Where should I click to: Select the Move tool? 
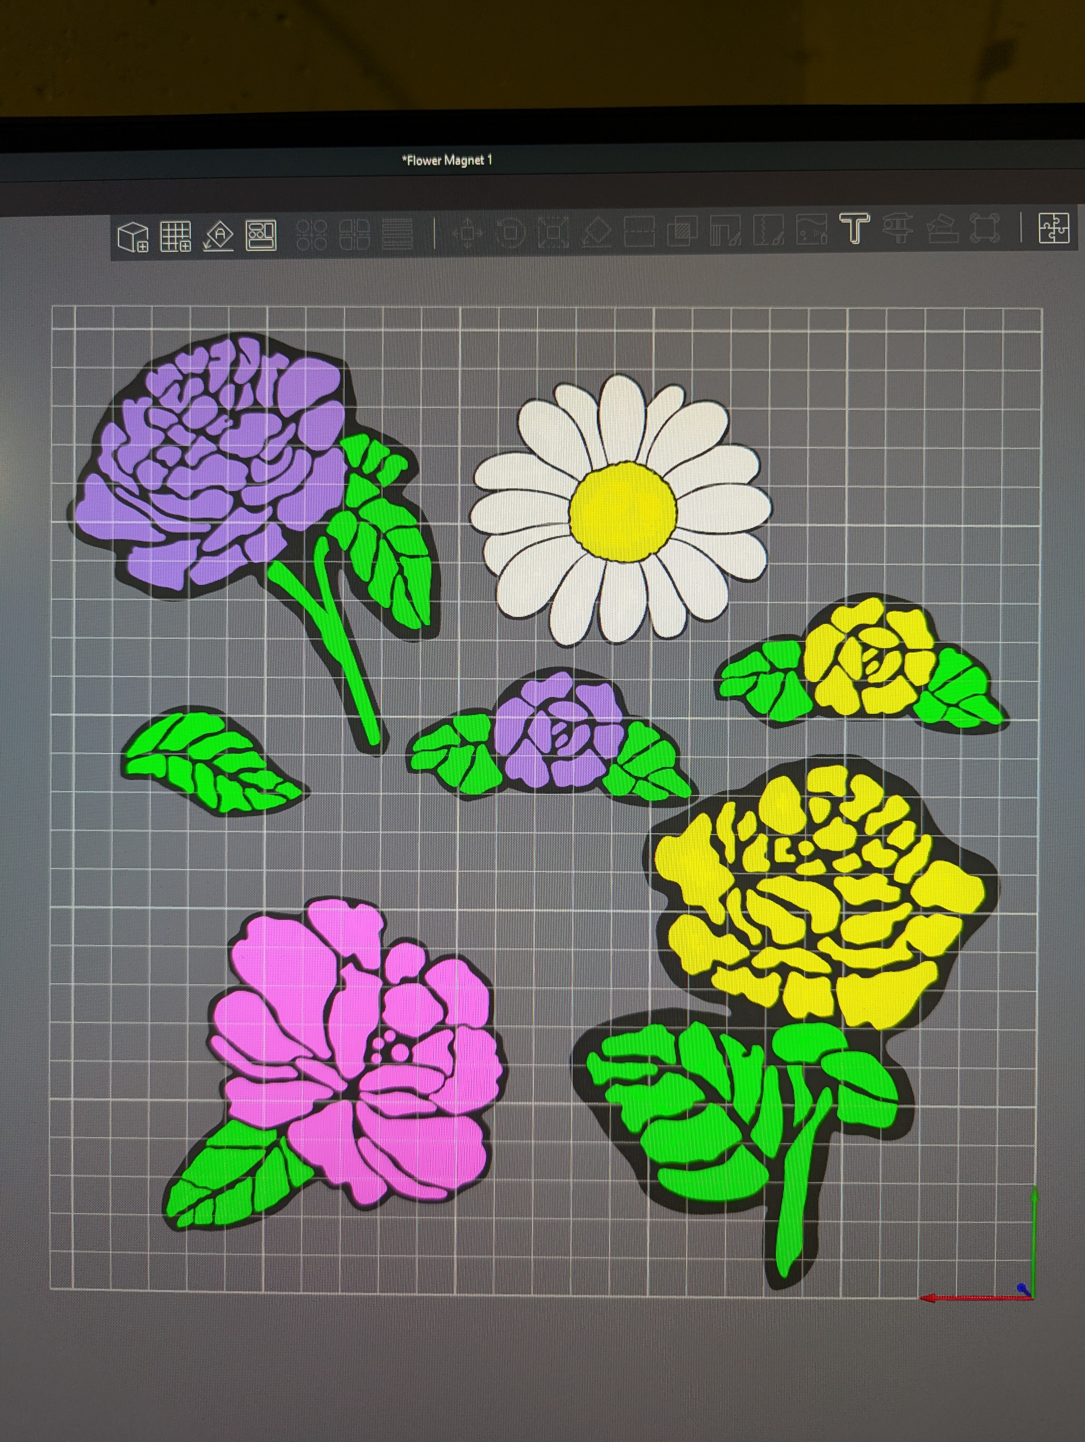(x=468, y=233)
